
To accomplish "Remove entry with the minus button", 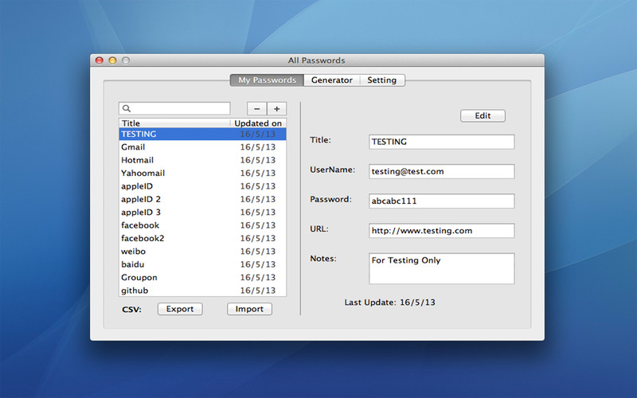I will pyautogui.click(x=256, y=109).
